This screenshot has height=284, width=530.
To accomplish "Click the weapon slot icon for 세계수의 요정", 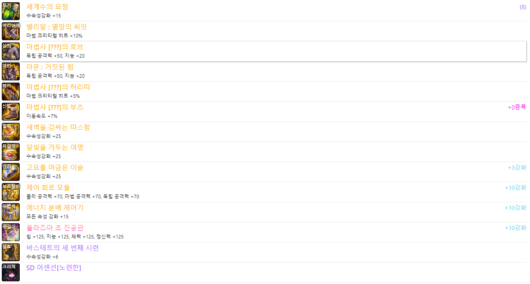I will [x=10, y=11].
